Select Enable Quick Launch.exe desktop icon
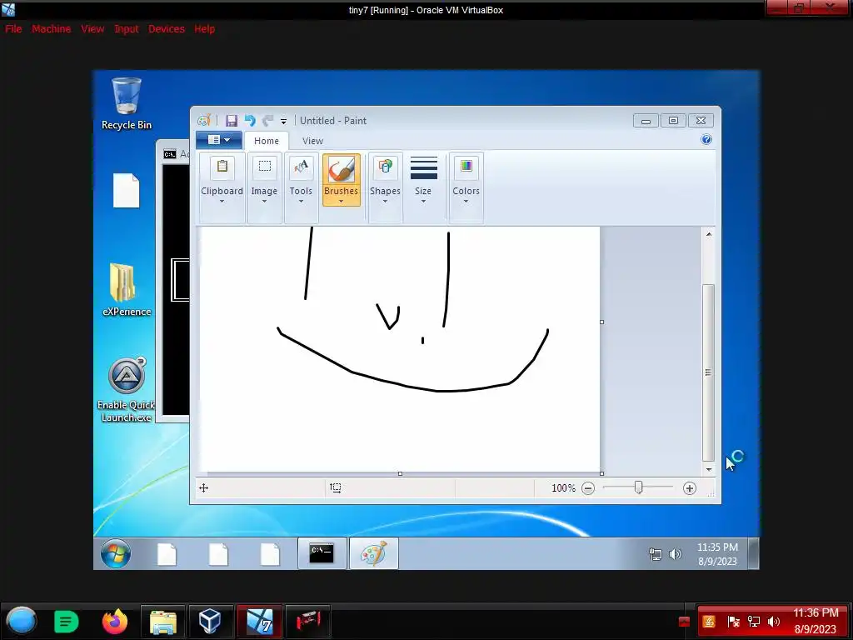The width and height of the screenshot is (853, 640). (127, 390)
